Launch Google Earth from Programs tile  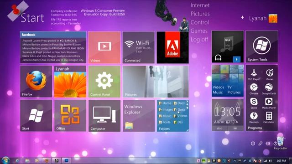(x=269, y=89)
